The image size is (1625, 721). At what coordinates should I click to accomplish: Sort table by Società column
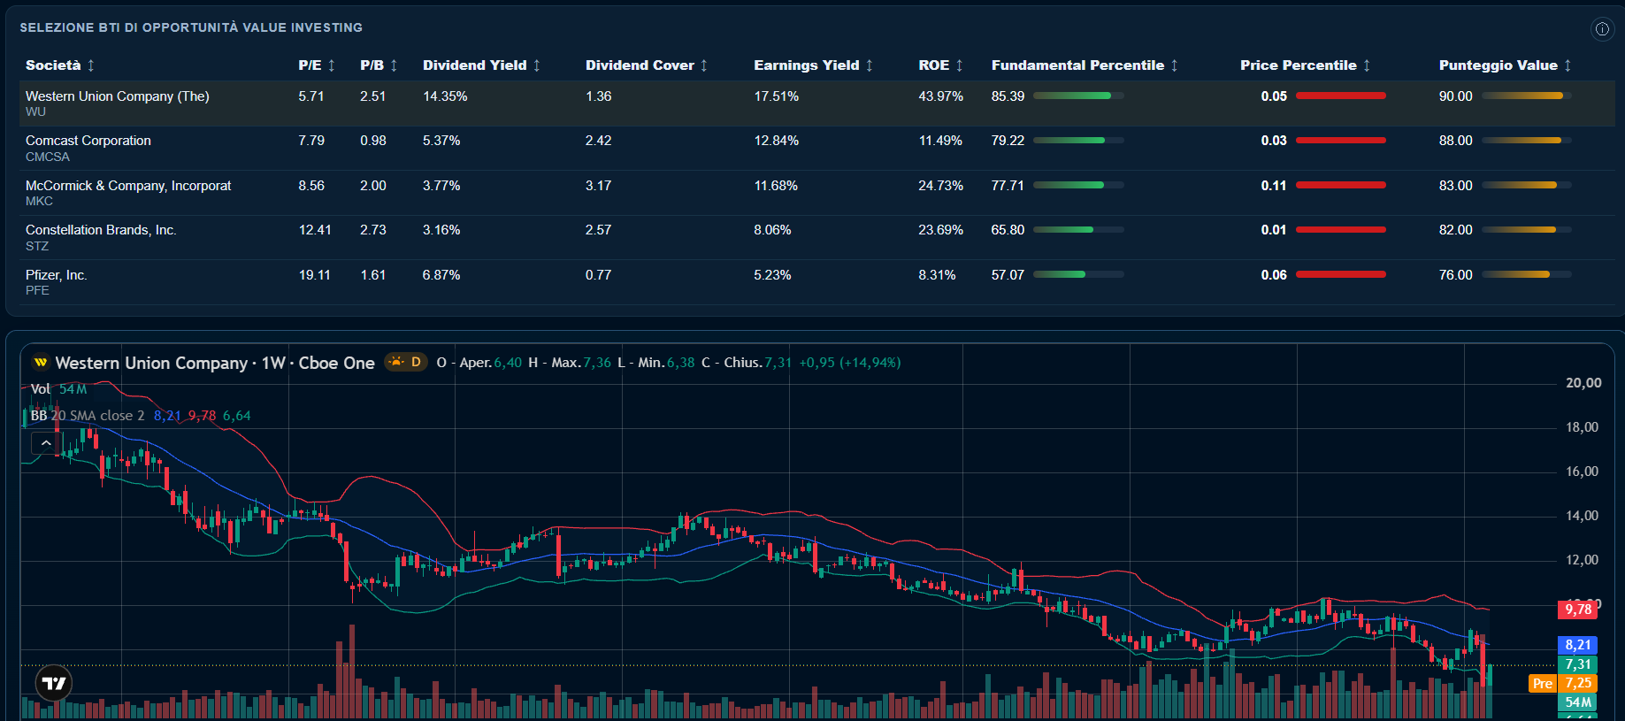pyautogui.click(x=90, y=65)
